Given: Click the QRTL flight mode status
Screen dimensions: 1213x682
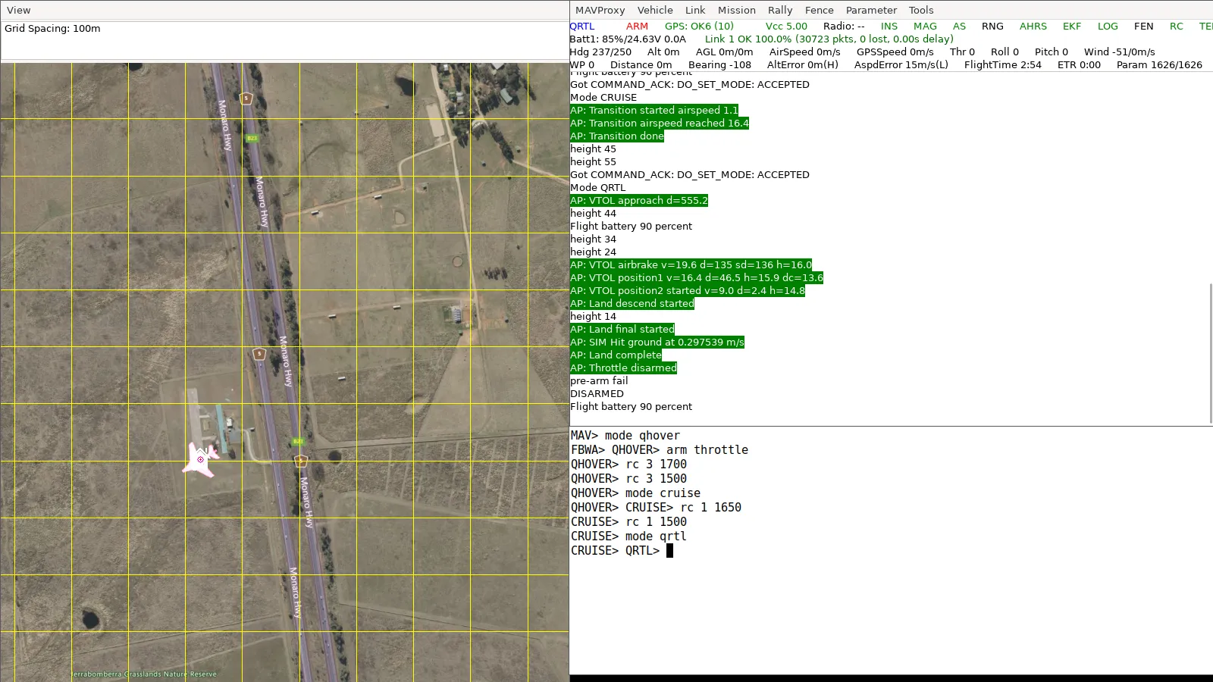Looking at the screenshot, I should 582,26.
